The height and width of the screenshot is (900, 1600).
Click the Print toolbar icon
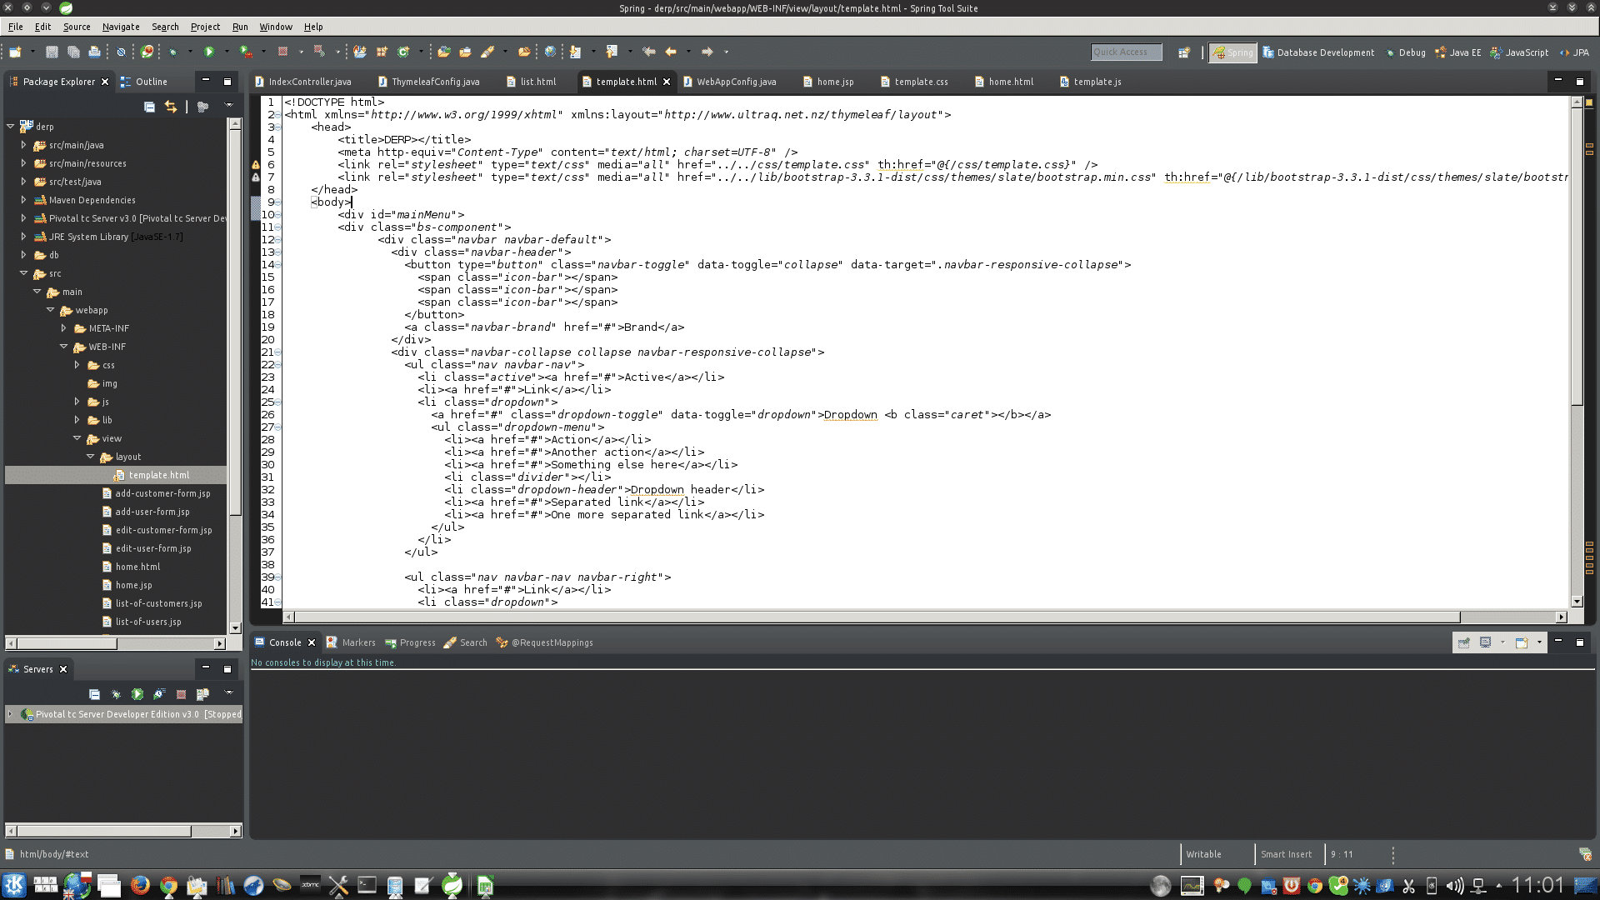pos(94,52)
